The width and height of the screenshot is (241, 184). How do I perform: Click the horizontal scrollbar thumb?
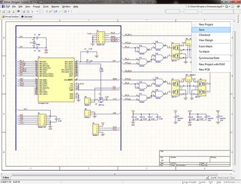[x=115, y=174]
